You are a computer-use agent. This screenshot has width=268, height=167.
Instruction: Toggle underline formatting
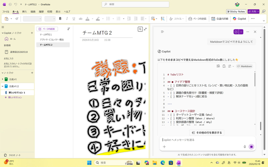coord(74,19)
